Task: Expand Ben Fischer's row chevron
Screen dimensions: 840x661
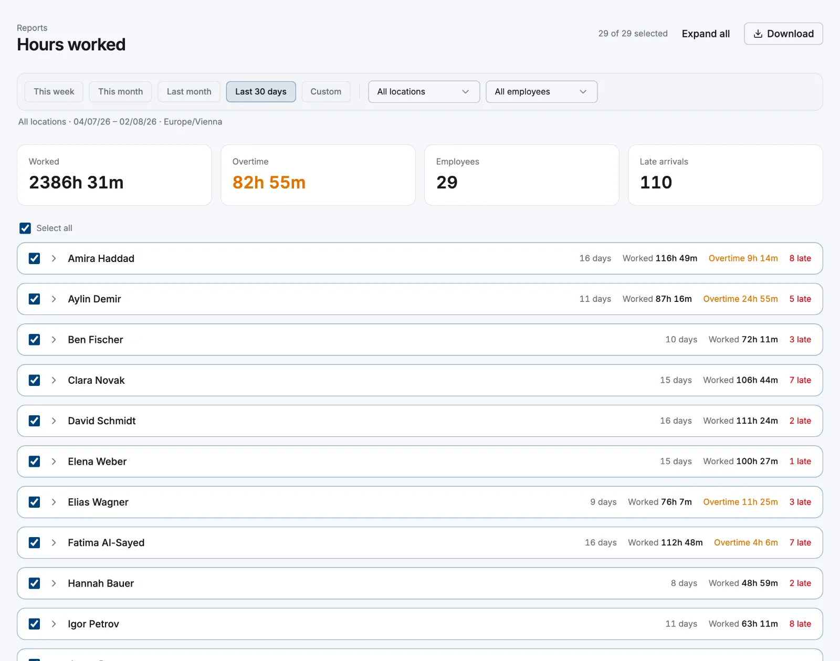Action: coord(54,340)
